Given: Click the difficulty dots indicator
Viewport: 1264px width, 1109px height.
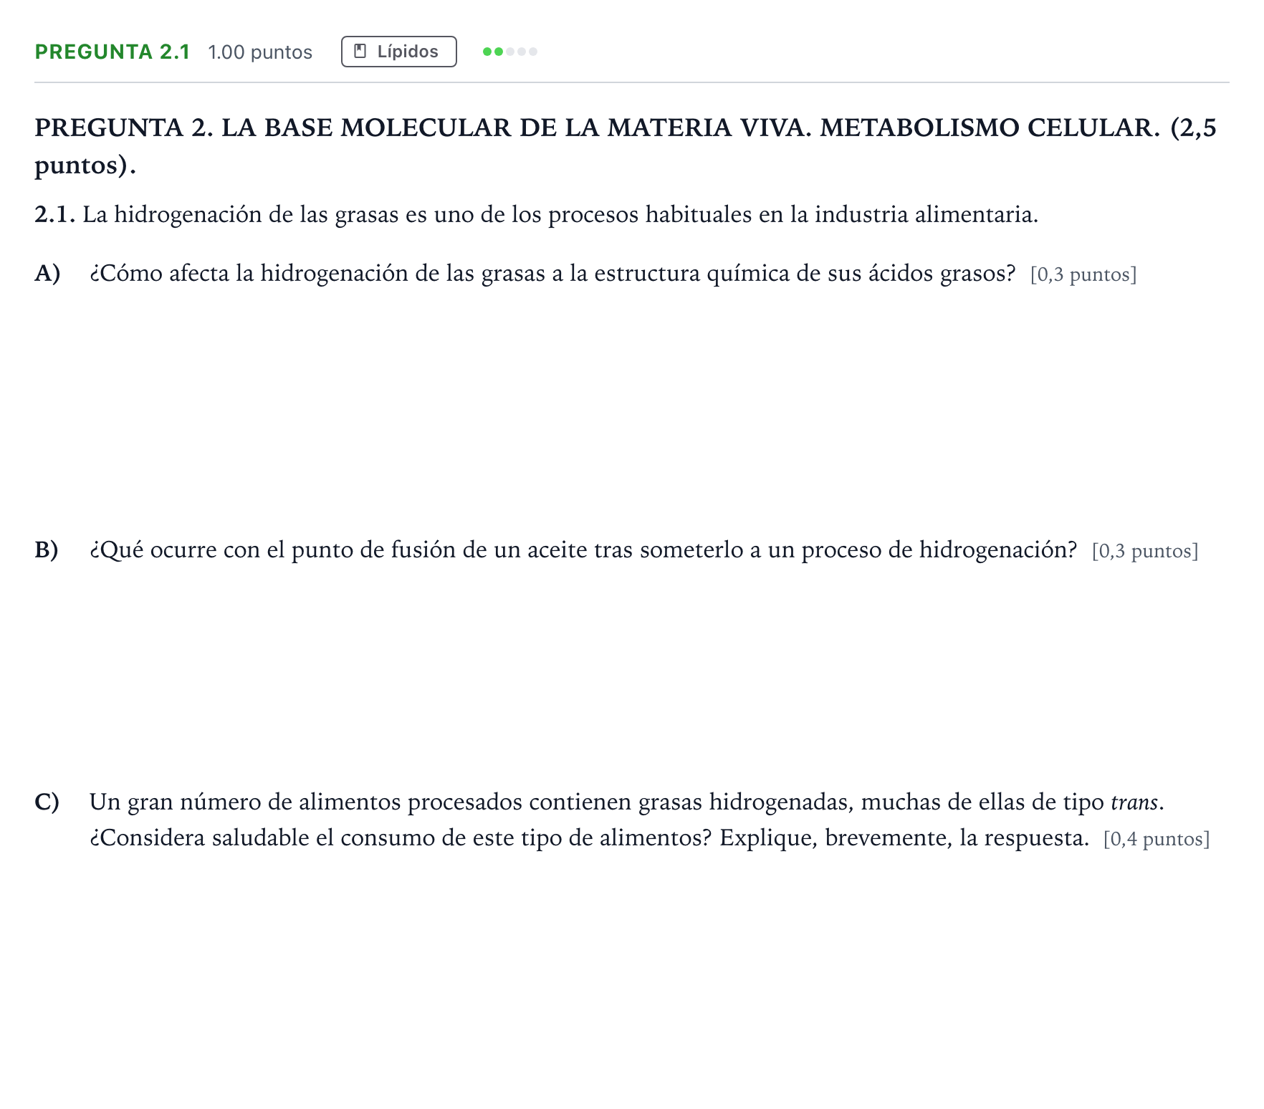Looking at the screenshot, I should 510,52.
